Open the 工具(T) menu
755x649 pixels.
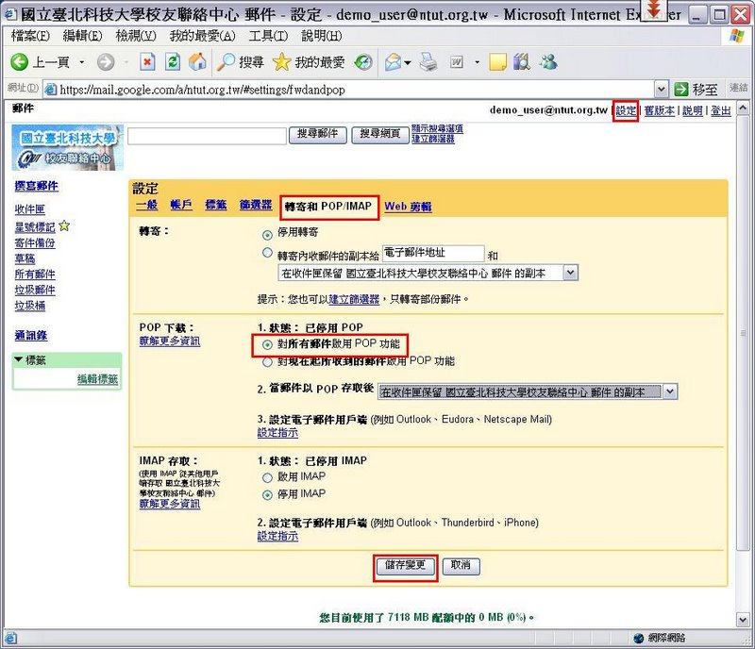[268, 36]
